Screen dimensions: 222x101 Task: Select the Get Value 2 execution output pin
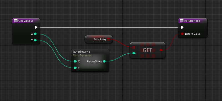[x=36, y=27]
